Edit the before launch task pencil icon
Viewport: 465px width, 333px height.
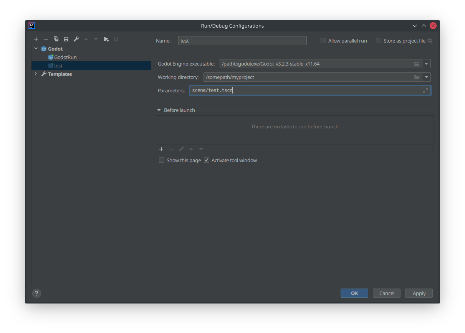[181, 149]
